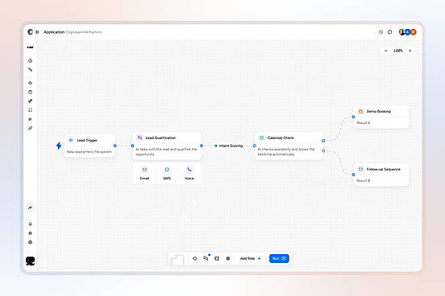Click the chain link icon in the sidebar
The width and height of the screenshot is (445, 296).
[30, 129]
